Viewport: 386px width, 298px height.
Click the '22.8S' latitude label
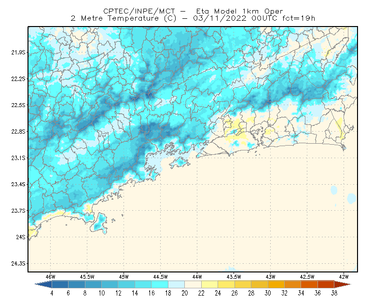(x=18, y=132)
